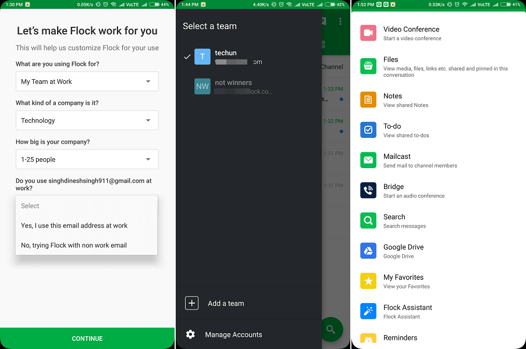Tap 'View your Favorites' subtitle
The height and width of the screenshot is (349, 526).
tap(407, 287)
